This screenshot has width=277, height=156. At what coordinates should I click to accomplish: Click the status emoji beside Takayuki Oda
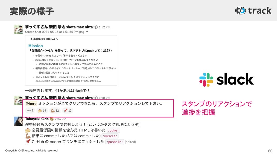52,119
